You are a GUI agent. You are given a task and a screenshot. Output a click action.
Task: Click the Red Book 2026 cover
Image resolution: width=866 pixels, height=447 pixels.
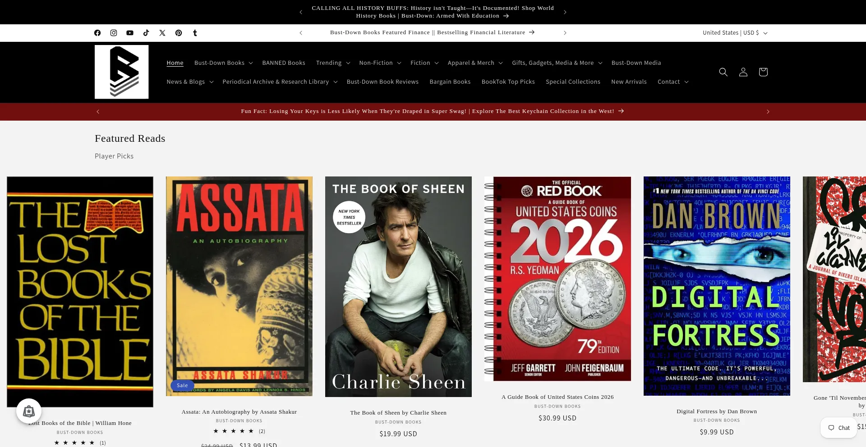[x=557, y=279]
